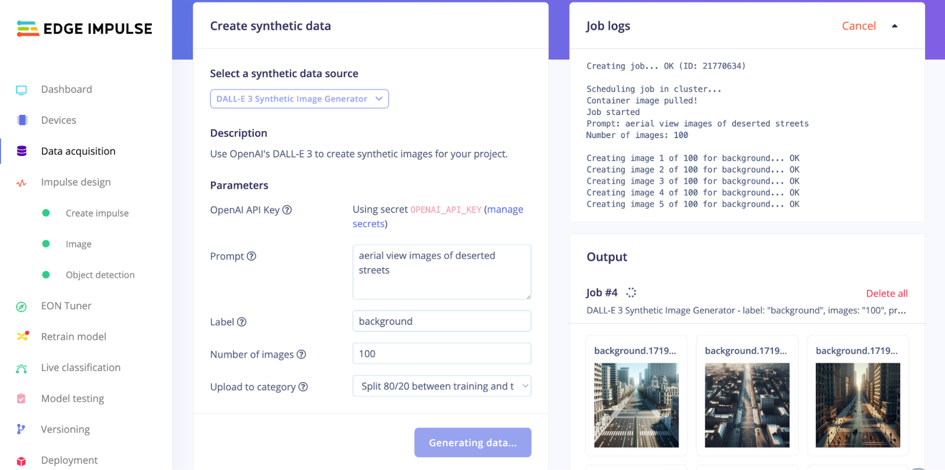
Task: Click the Retrain model icon
Action: tap(21, 337)
